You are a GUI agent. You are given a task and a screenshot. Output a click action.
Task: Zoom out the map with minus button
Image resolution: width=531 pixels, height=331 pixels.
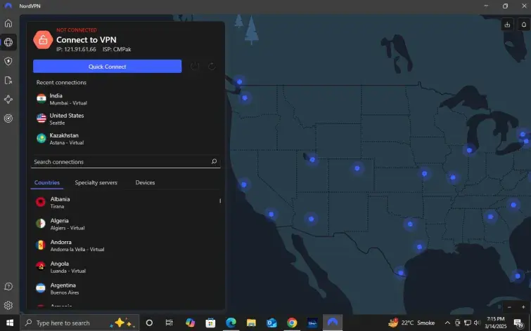(x=509, y=307)
